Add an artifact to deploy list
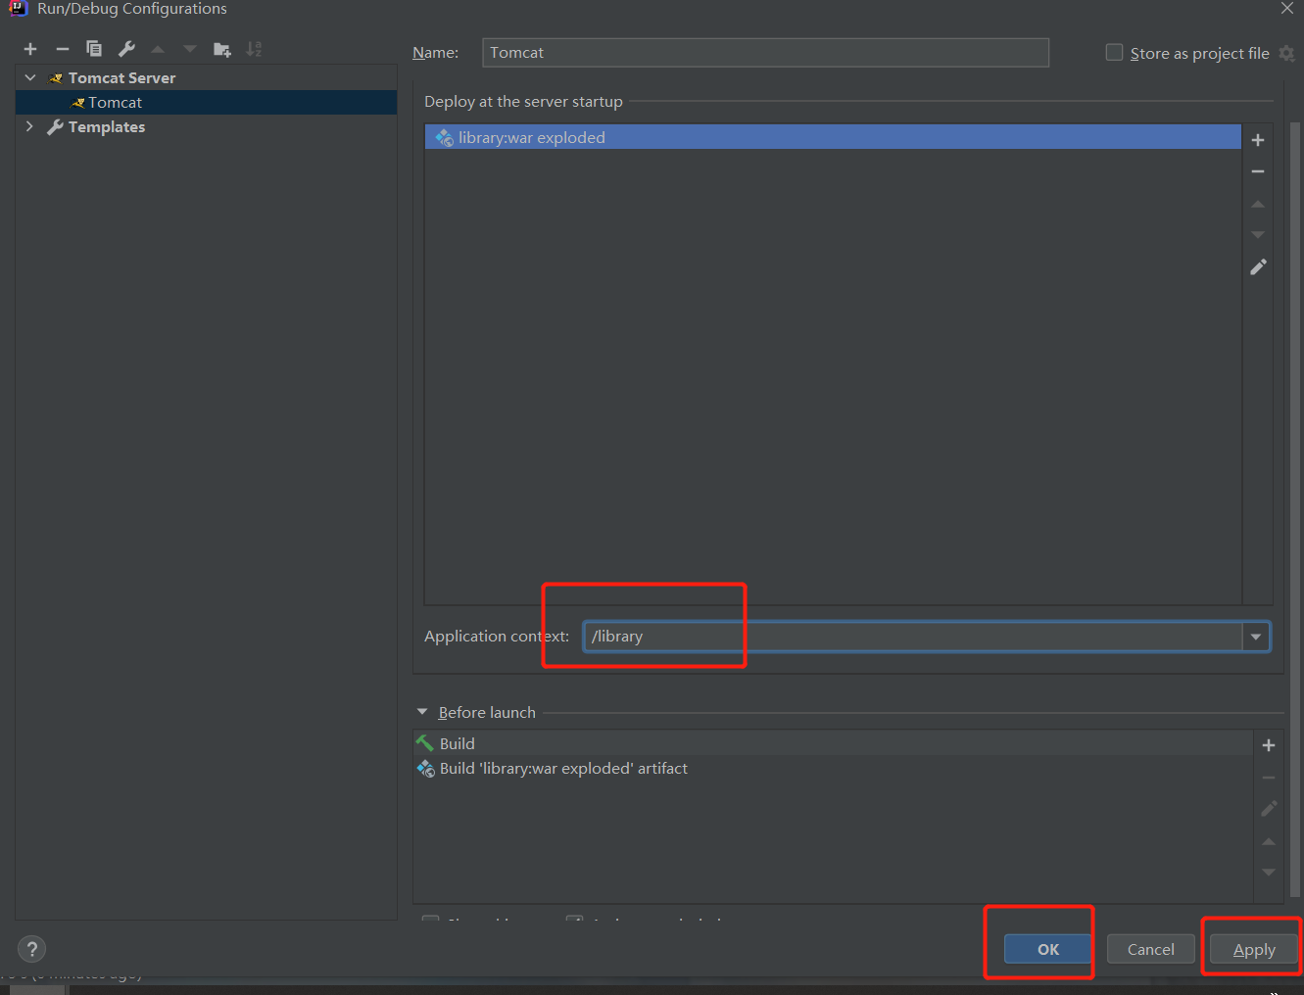The image size is (1304, 995). click(1258, 140)
